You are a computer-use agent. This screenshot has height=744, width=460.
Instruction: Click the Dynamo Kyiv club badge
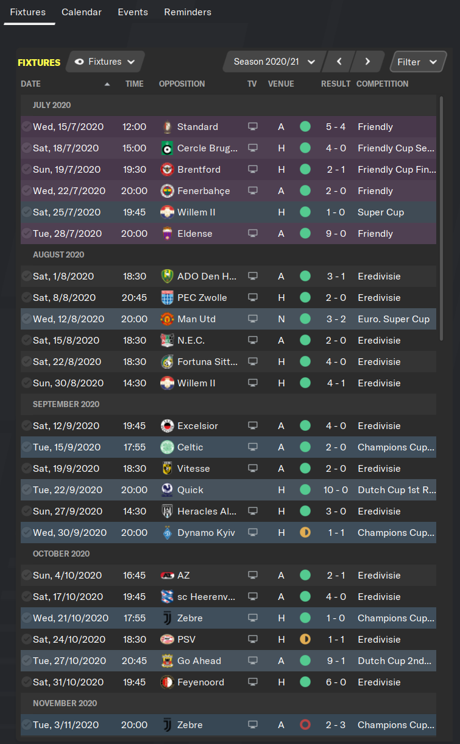click(x=168, y=533)
